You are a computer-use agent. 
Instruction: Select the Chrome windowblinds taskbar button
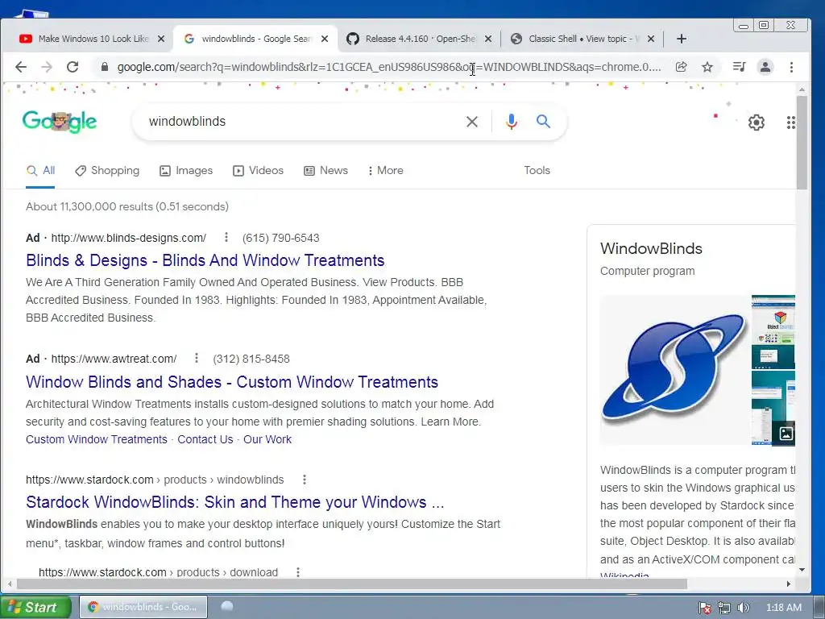[x=143, y=607]
